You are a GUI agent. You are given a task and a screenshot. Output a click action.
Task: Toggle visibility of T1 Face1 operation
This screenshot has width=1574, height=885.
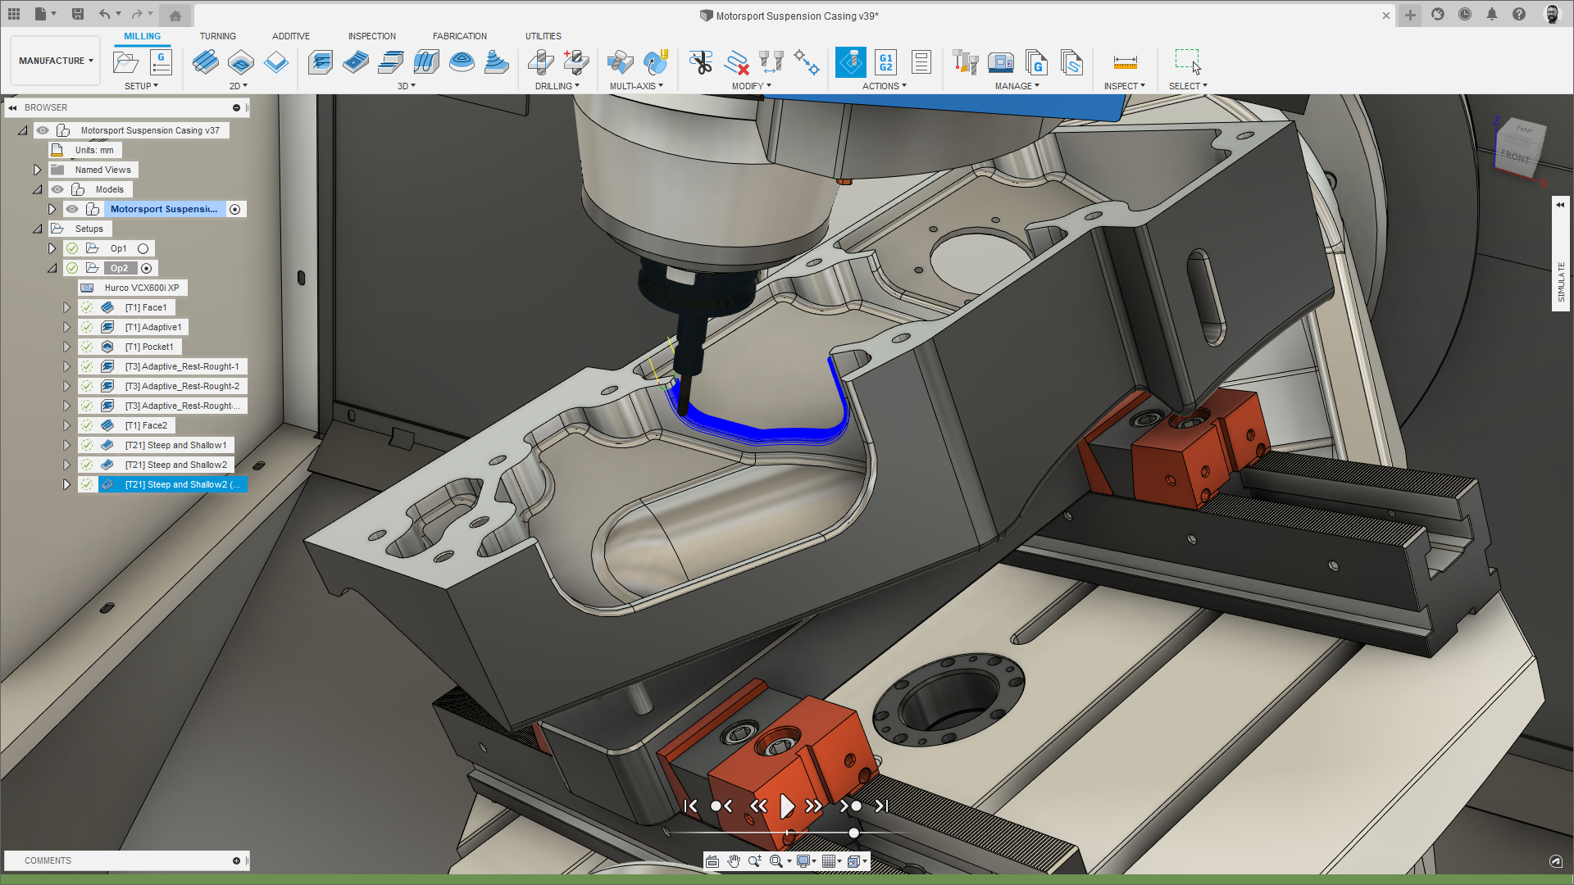pos(86,307)
